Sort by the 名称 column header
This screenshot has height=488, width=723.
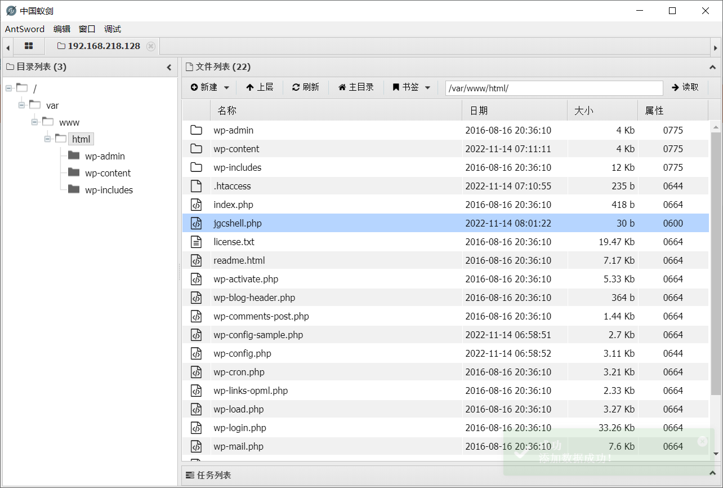[336, 110]
